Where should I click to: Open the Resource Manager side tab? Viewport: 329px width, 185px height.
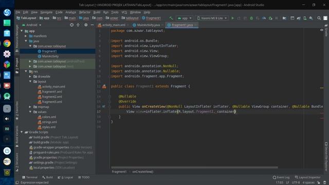17,39
